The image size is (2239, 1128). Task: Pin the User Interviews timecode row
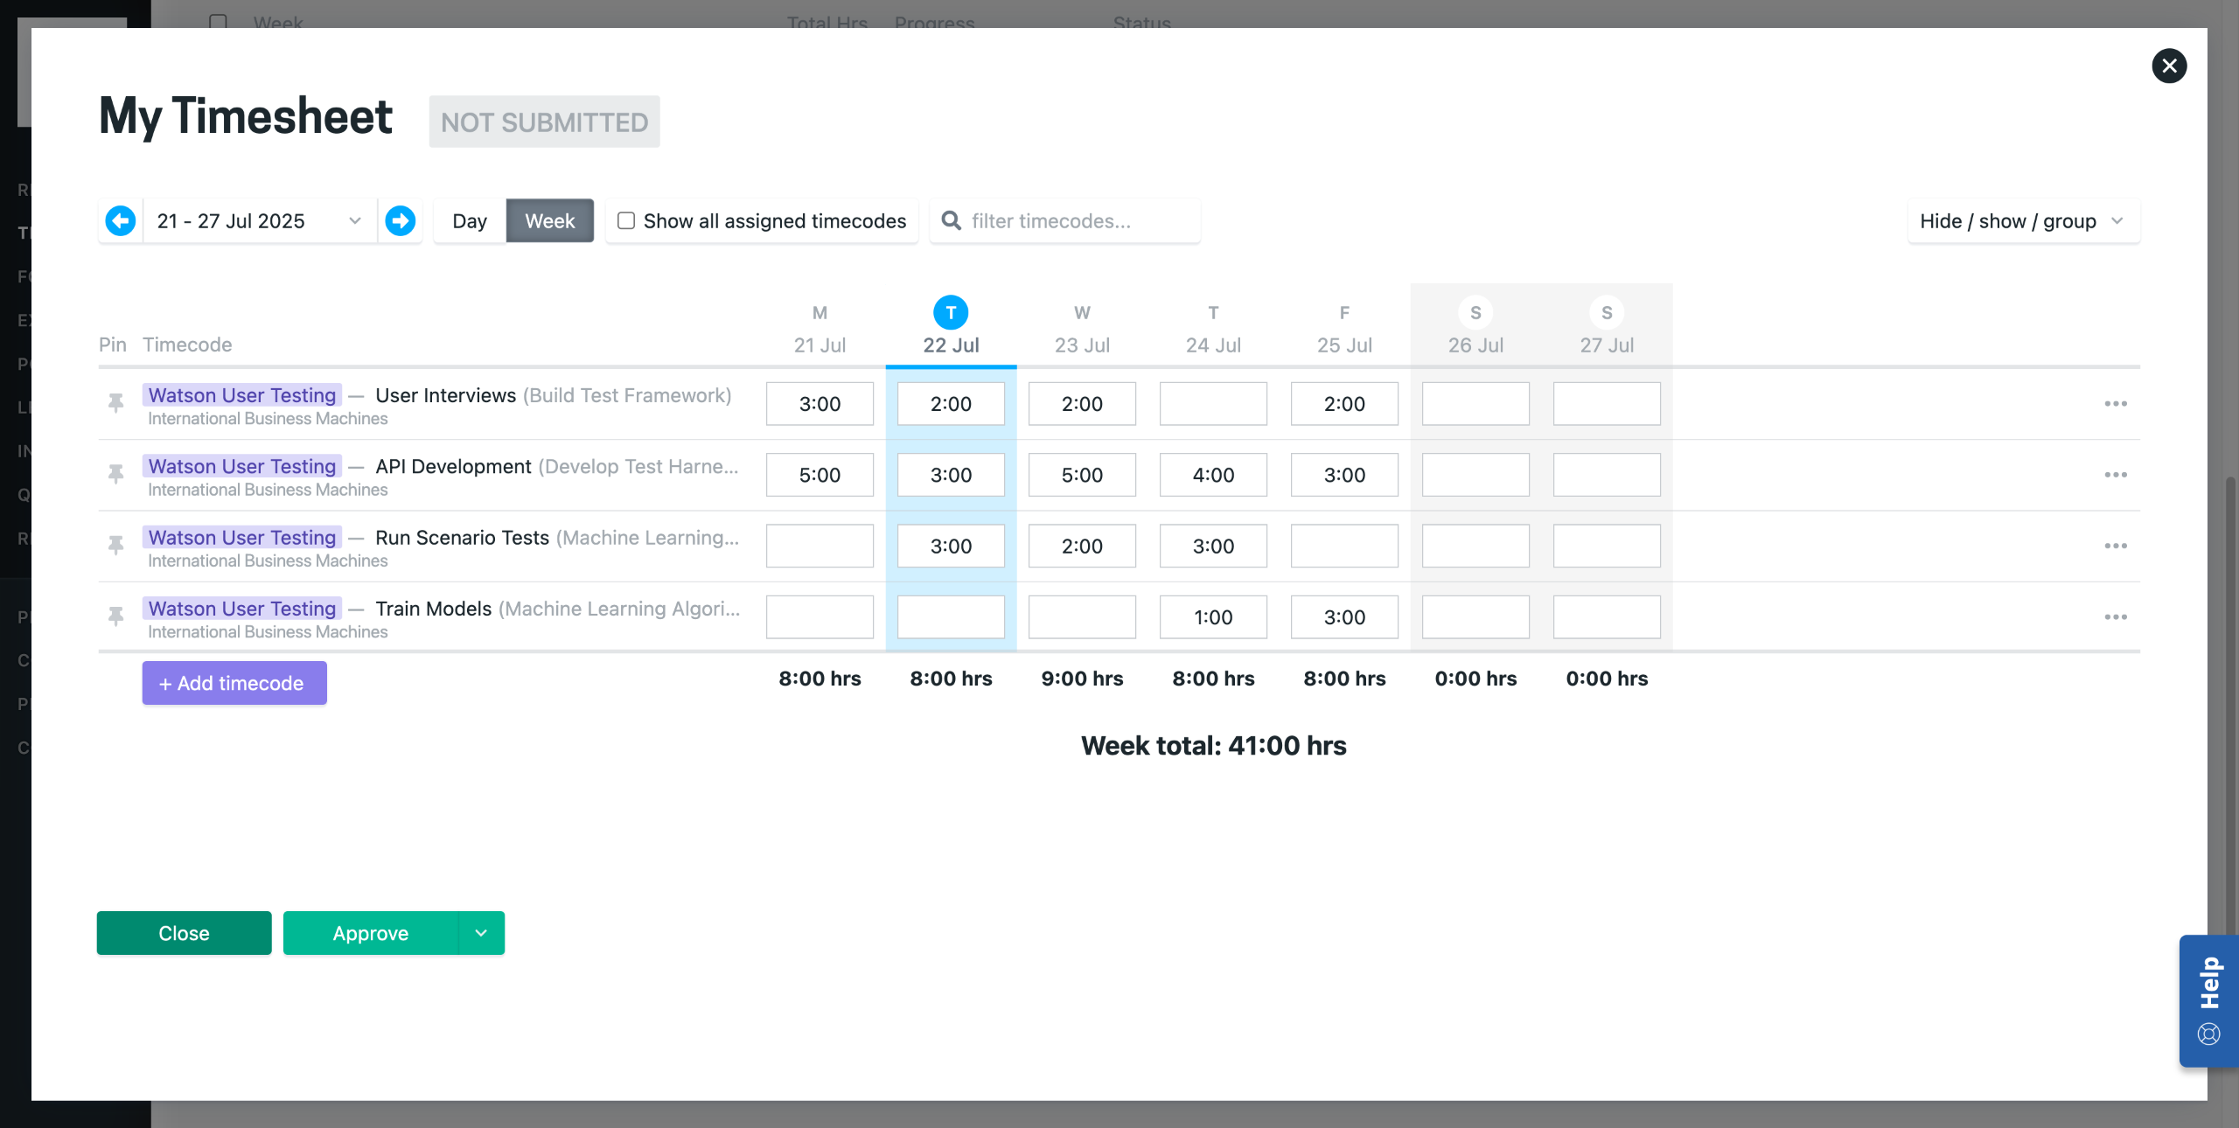point(115,403)
